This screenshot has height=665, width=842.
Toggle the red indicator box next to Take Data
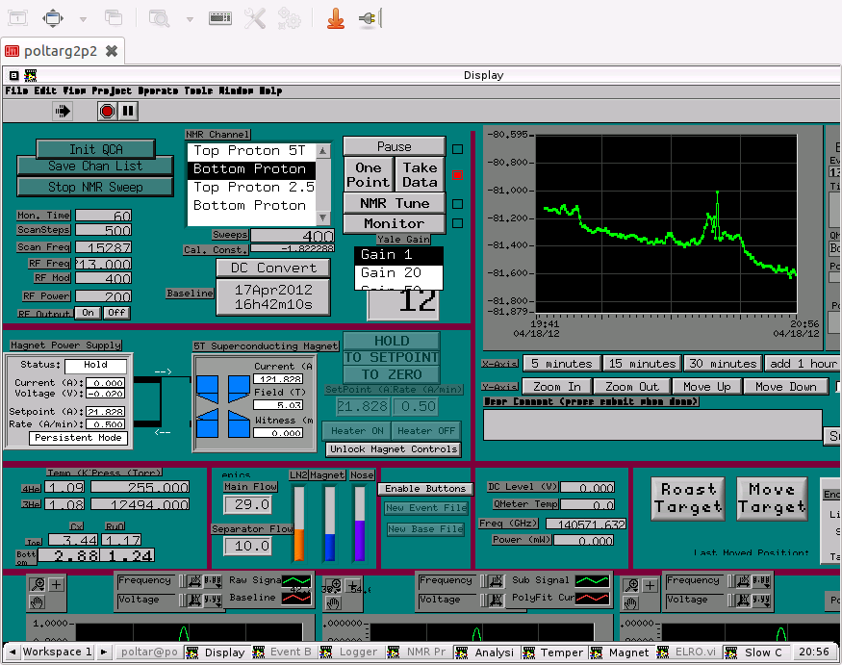click(x=457, y=175)
